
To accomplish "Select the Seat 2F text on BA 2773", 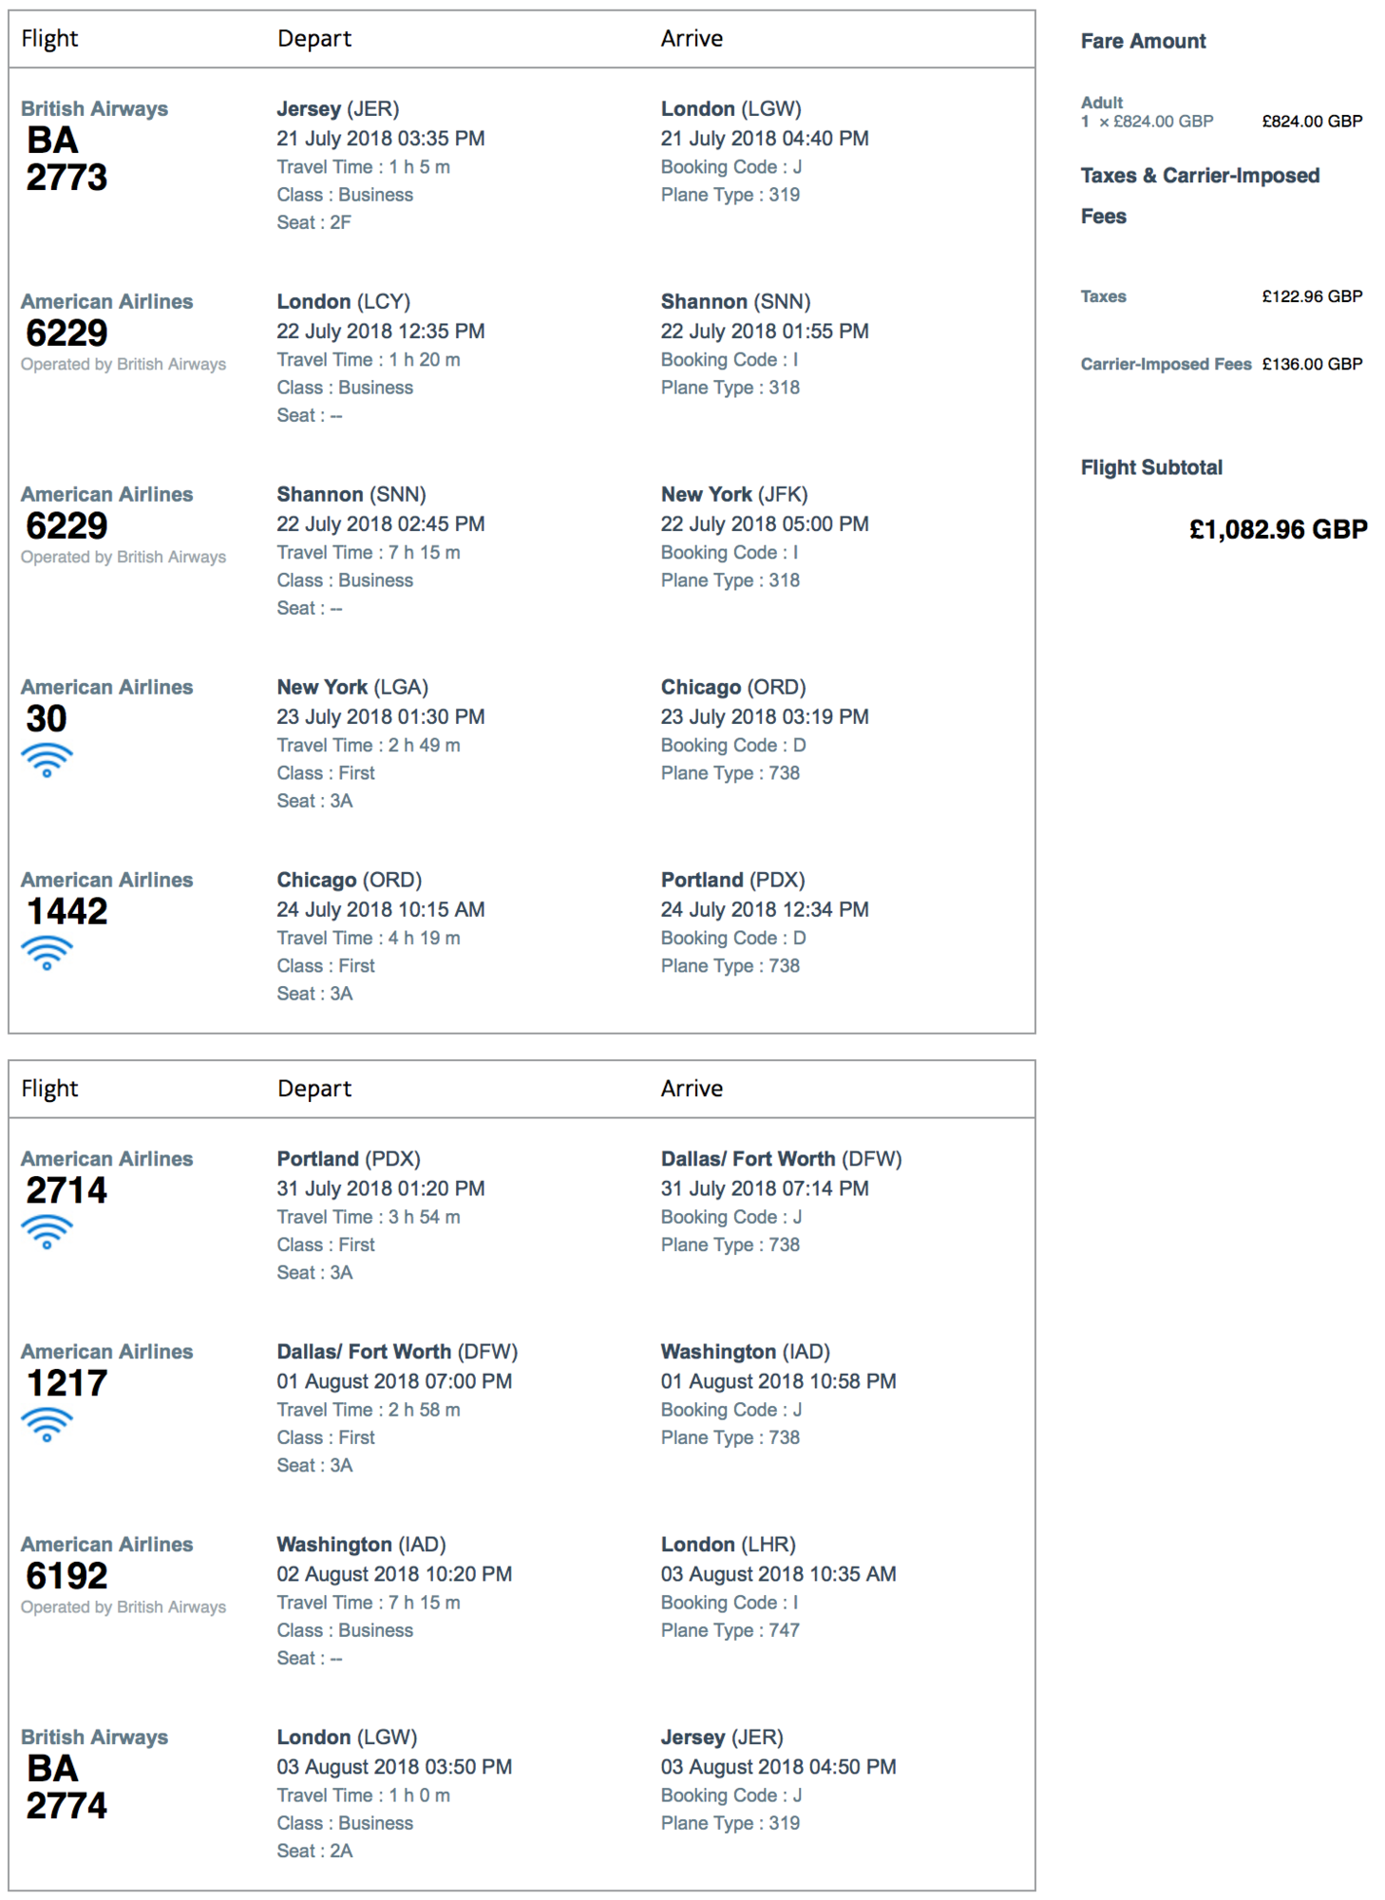I will tap(313, 222).
